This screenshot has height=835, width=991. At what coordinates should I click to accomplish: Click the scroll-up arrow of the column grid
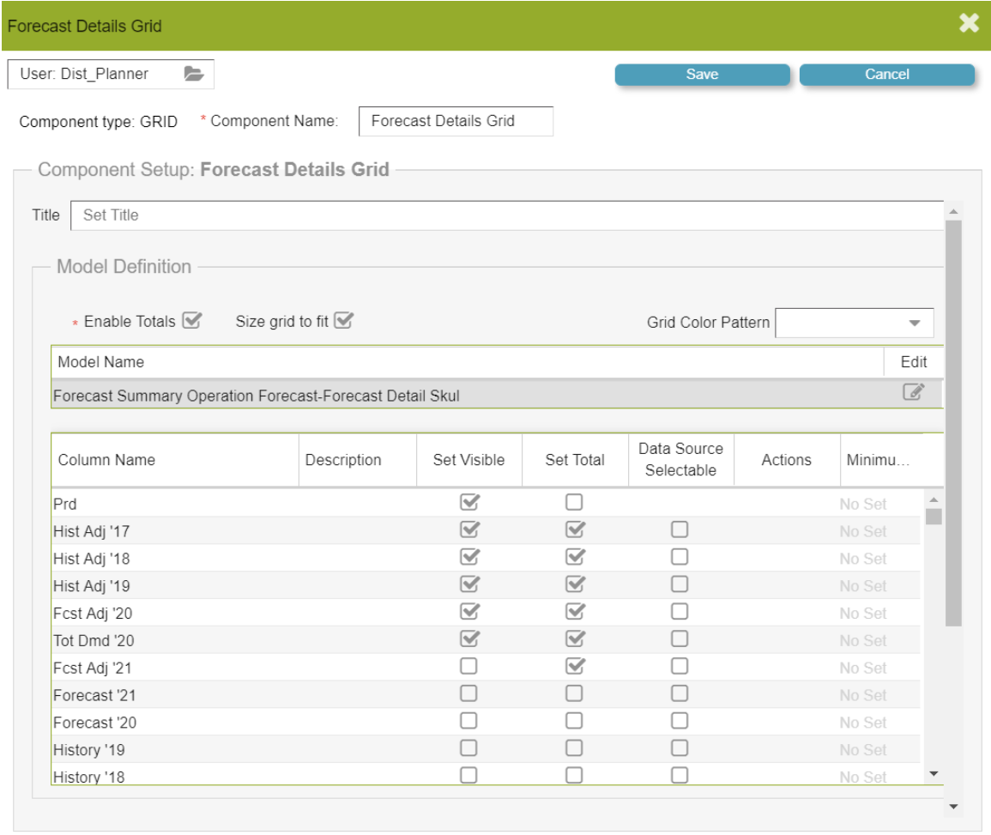934,500
